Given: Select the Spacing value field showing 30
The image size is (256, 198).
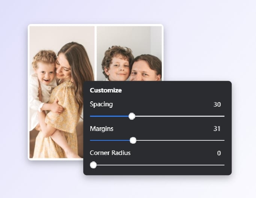Looking at the screenshot, I should pos(217,104).
